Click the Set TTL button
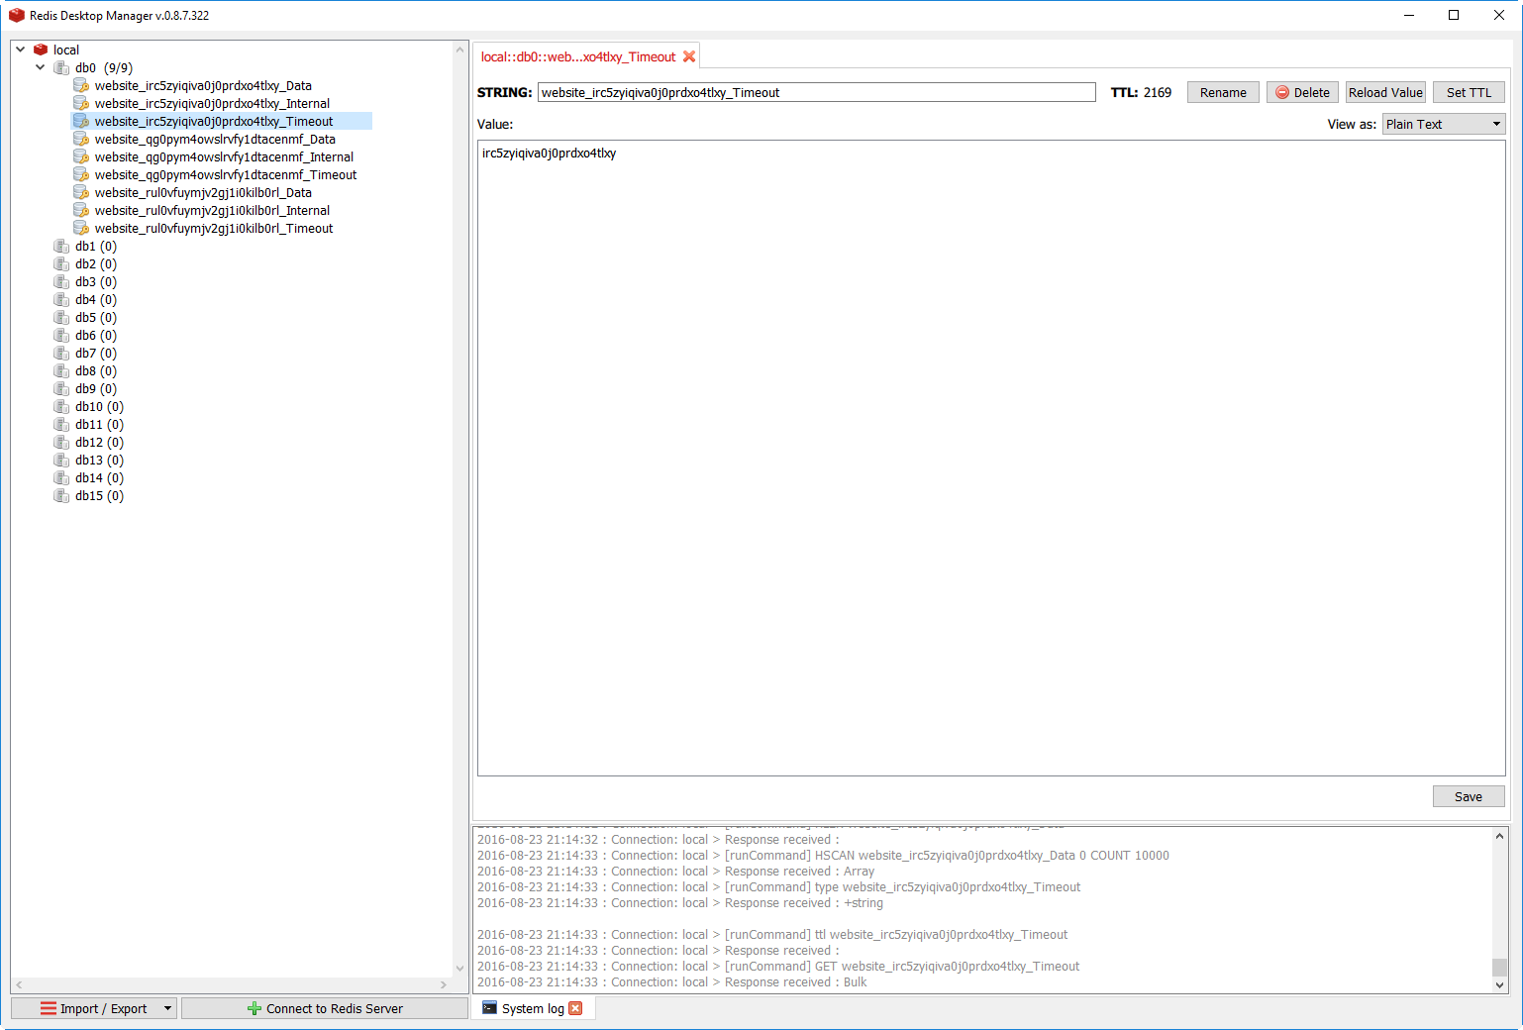1523x1030 pixels. pos(1469,92)
